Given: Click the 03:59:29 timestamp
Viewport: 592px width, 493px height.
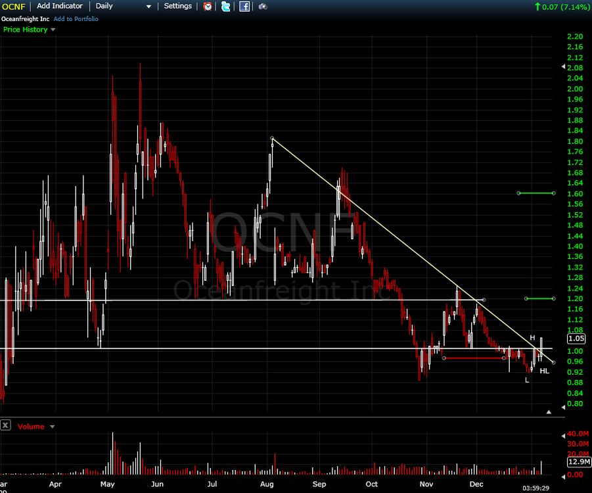Looking at the screenshot, I should click(x=535, y=488).
